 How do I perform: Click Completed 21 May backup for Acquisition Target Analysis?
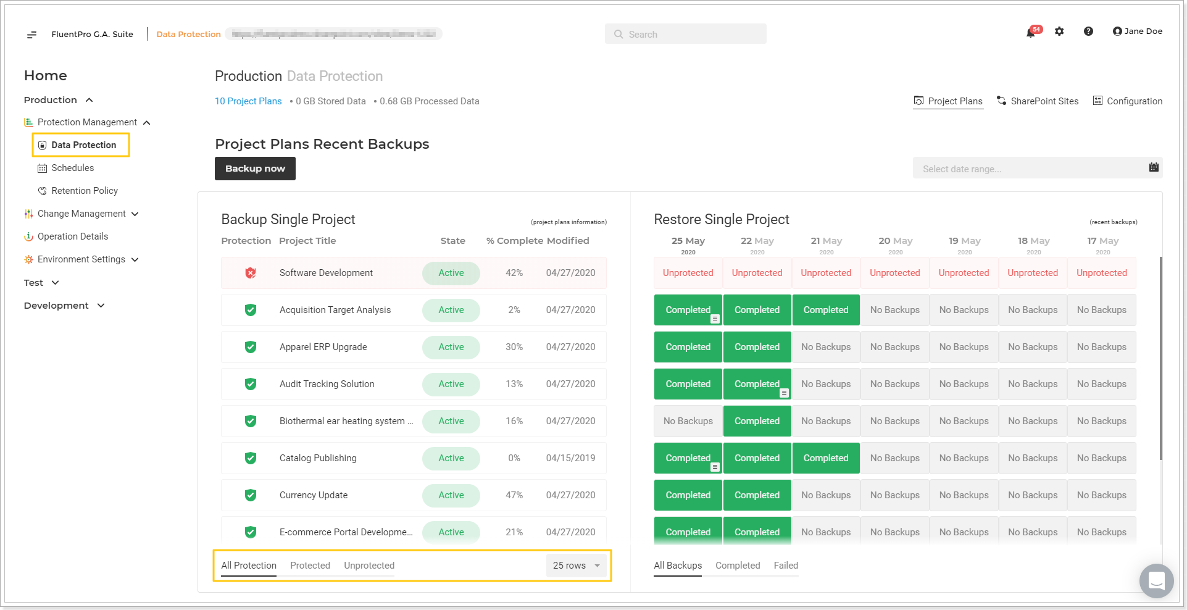coord(826,310)
